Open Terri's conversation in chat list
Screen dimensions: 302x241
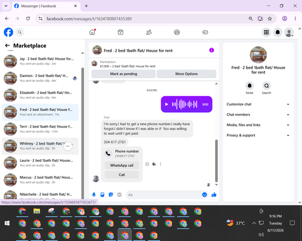pyautogui.click(x=40, y=129)
